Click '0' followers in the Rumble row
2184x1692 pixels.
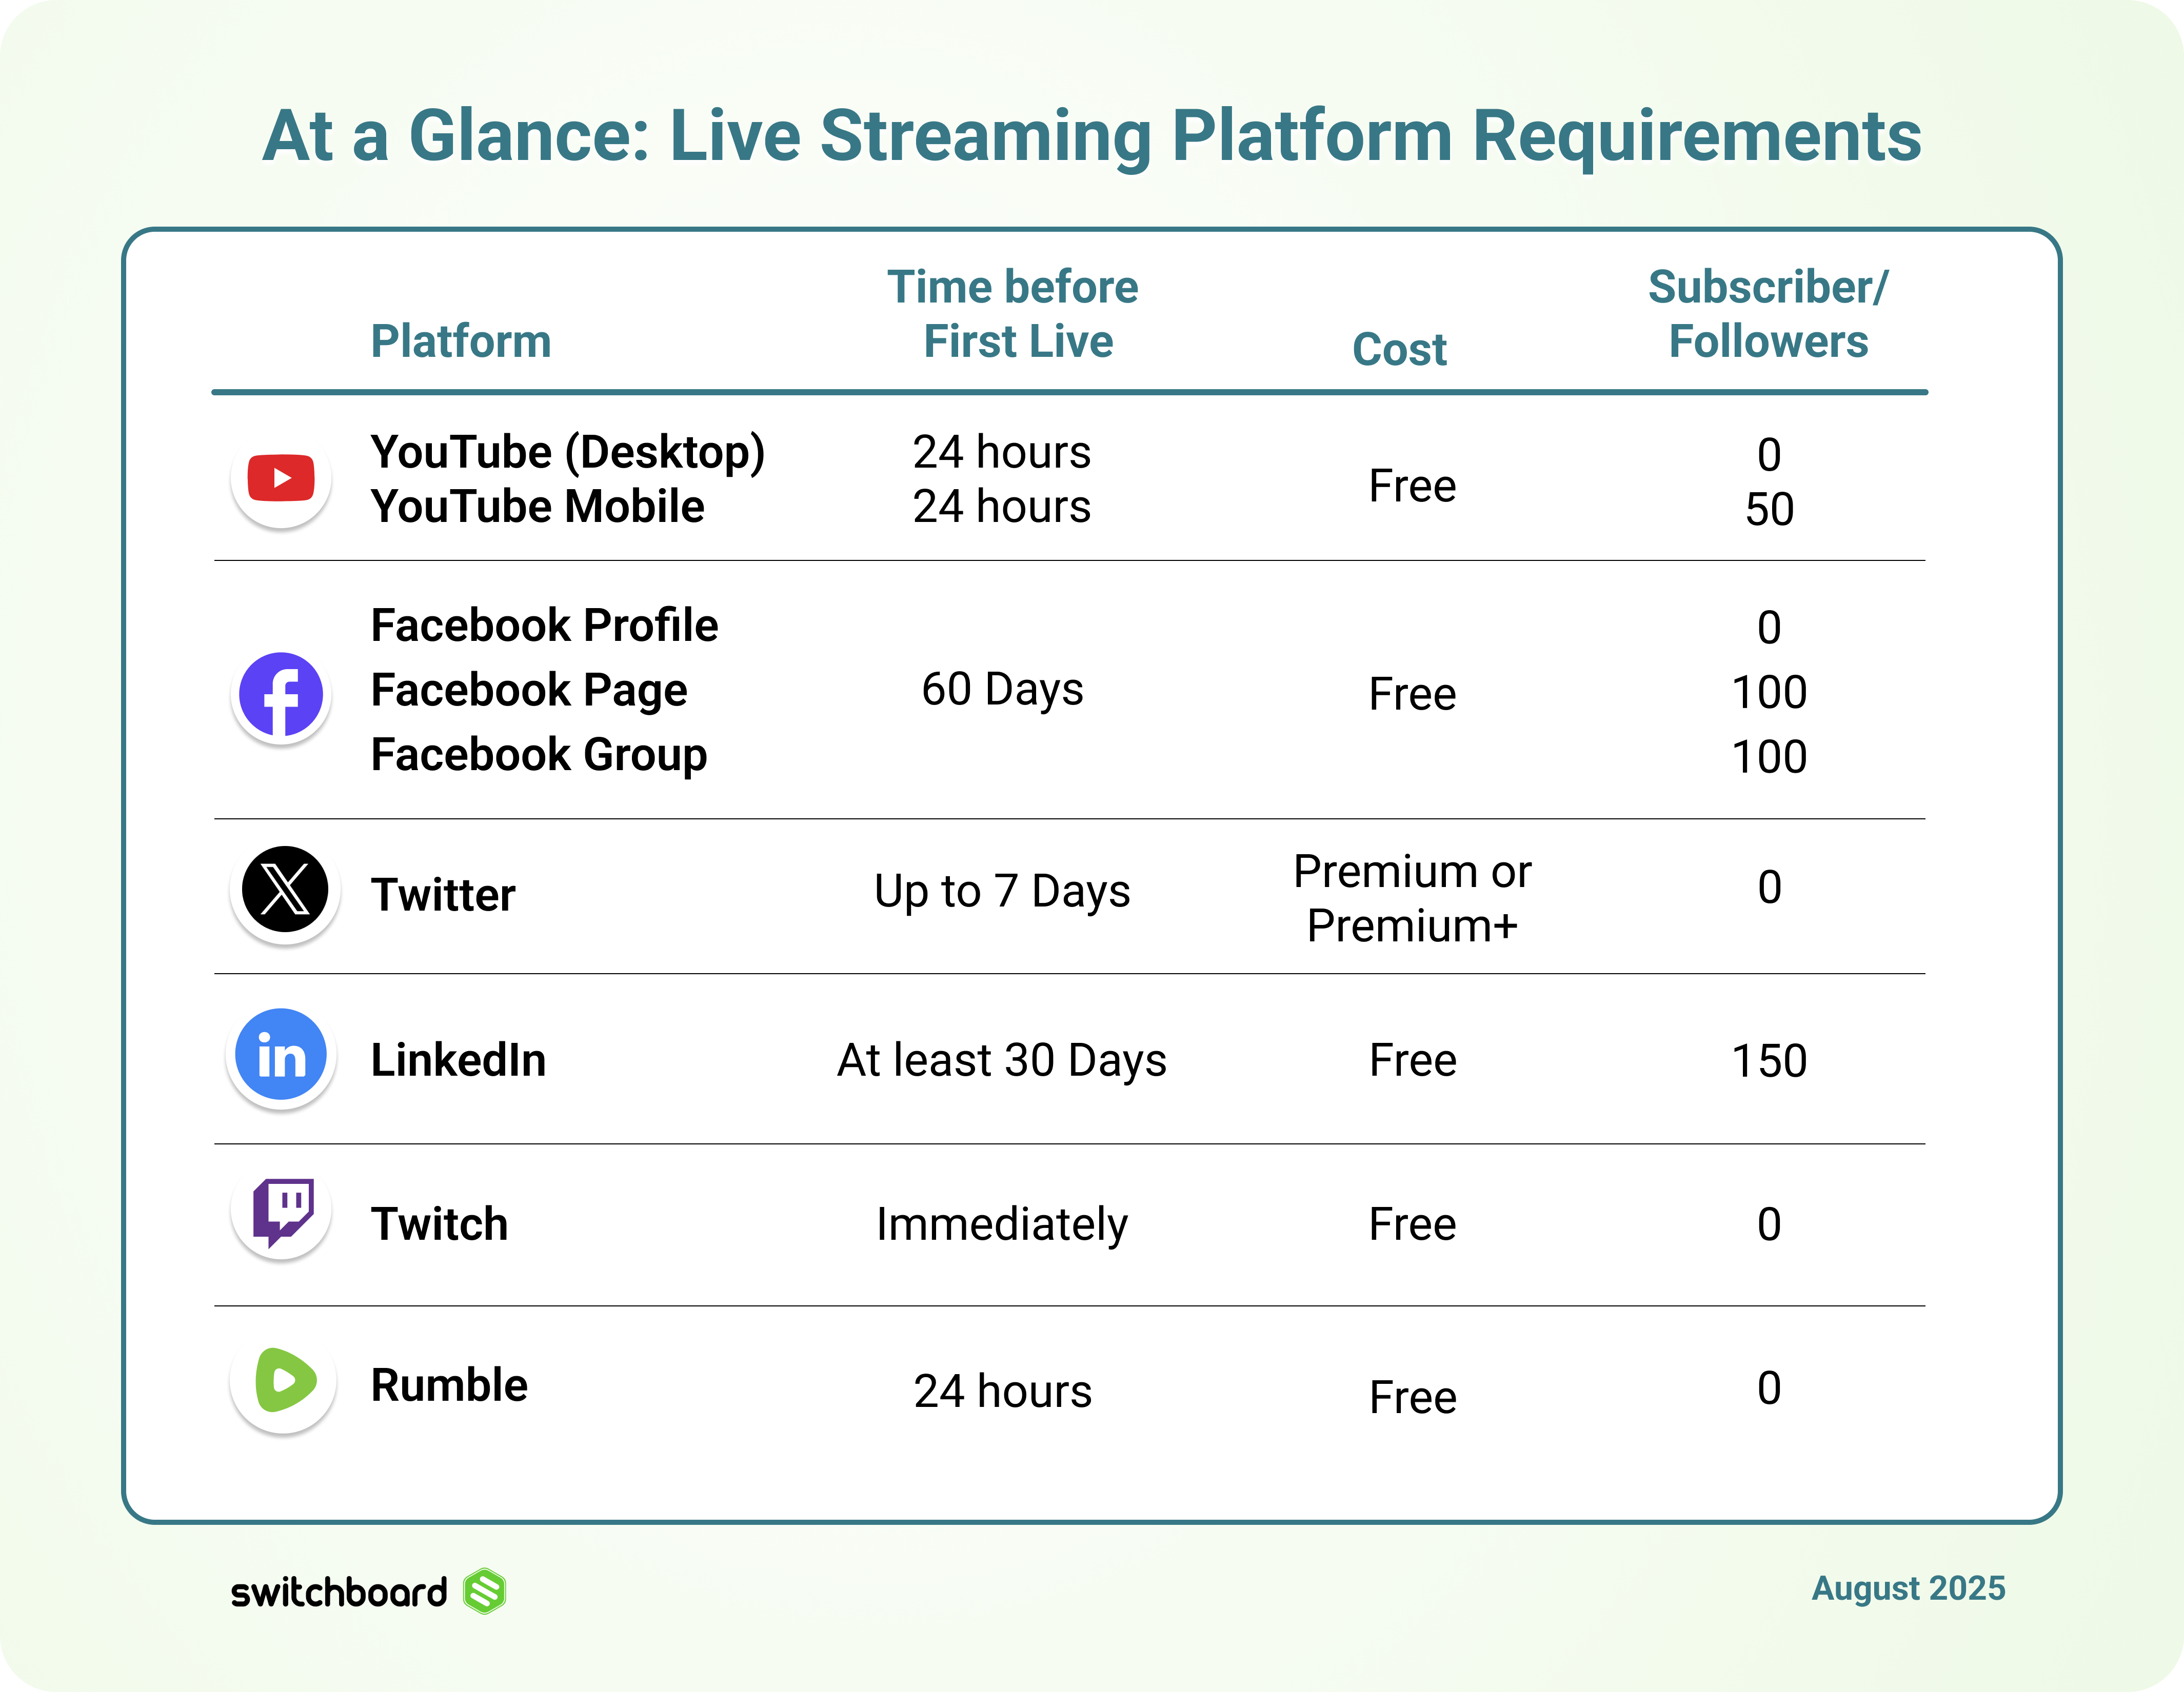[x=1769, y=1388]
